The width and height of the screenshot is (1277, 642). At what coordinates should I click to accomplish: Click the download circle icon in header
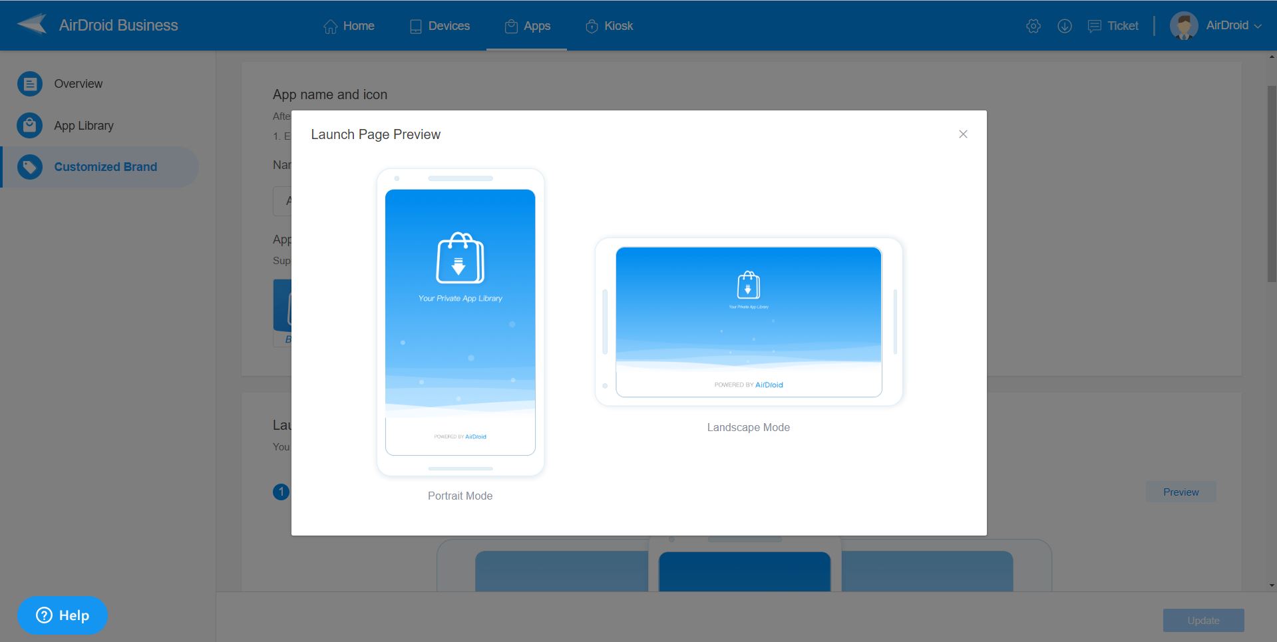point(1065,26)
